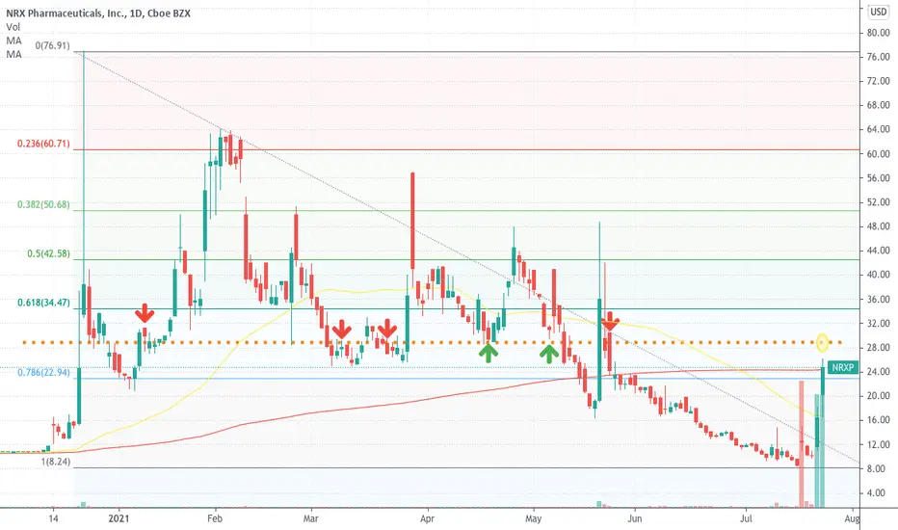Viewport: 898px width, 530px height.
Task: Select the yellow ellipse drawing near 28.00
Action: (x=823, y=343)
